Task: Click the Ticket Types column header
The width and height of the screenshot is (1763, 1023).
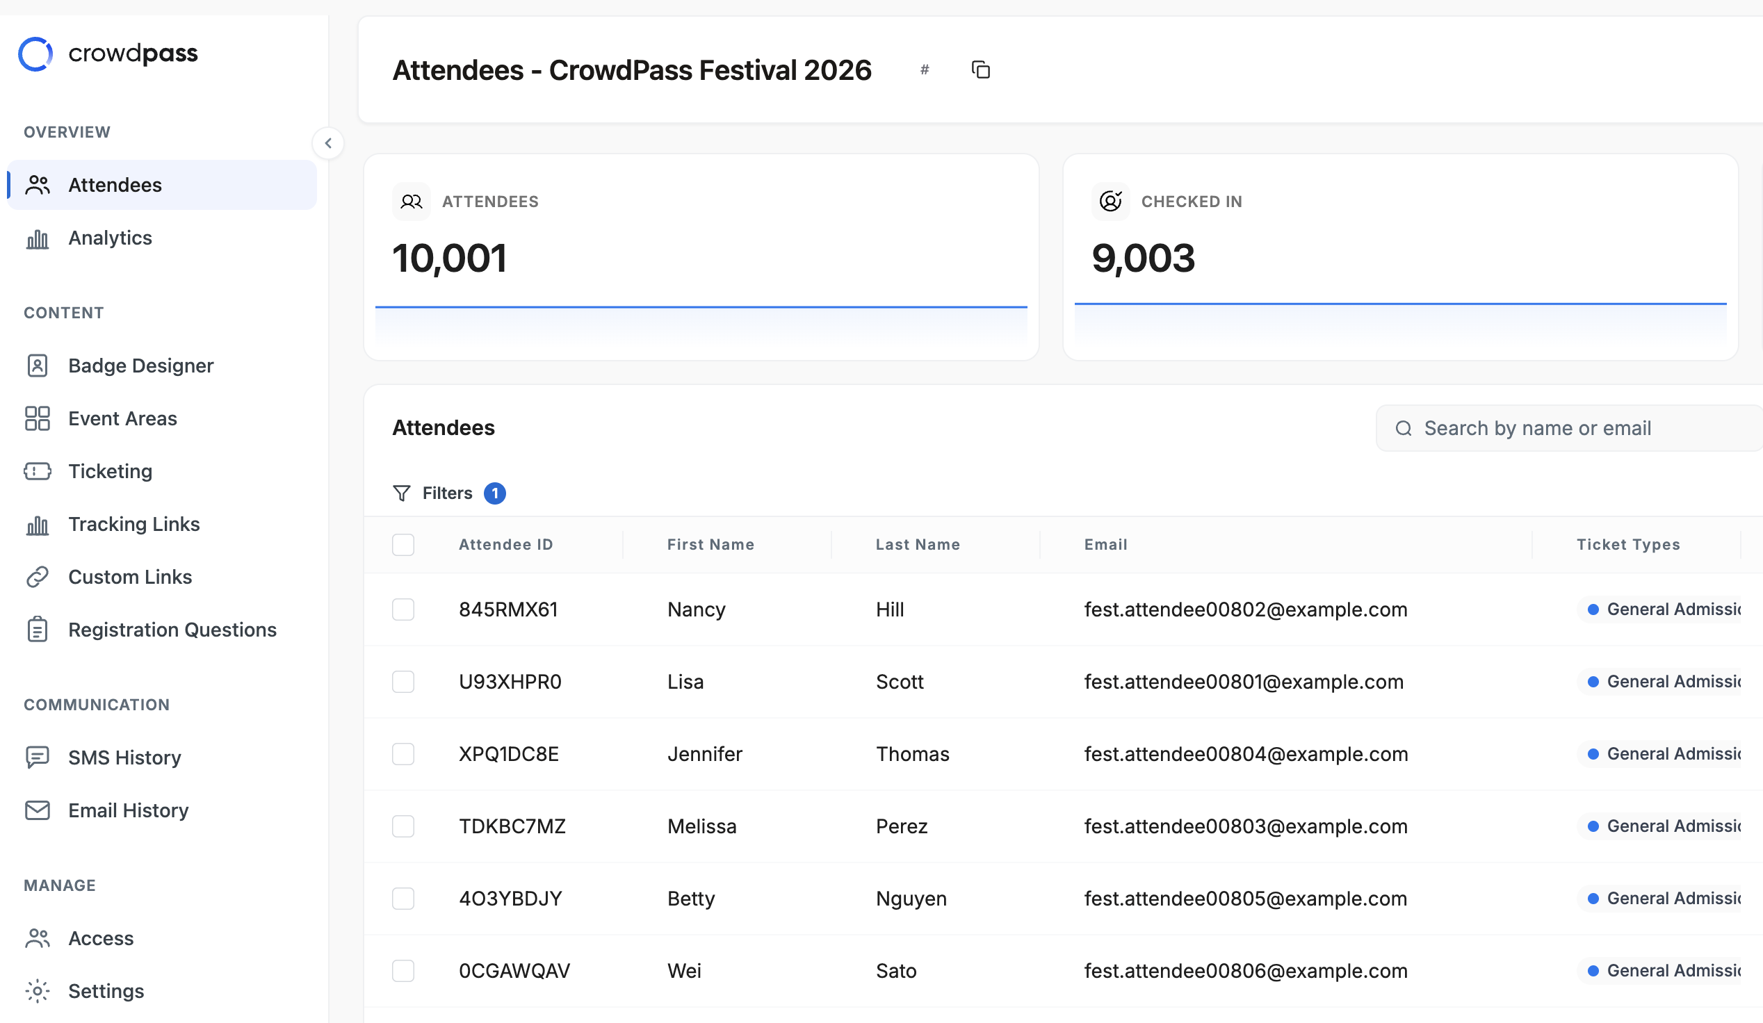Action: tap(1628, 545)
